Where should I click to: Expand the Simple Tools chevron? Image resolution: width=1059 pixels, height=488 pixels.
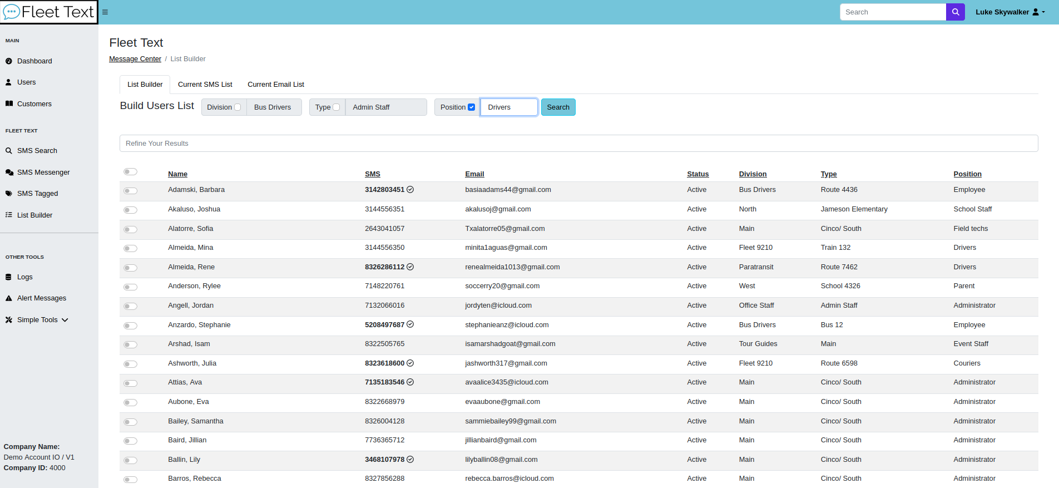tap(65, 320)
